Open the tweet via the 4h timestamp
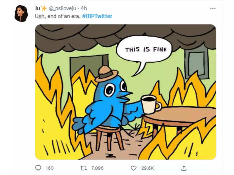234x175 pixels. (x=84, y=8)
